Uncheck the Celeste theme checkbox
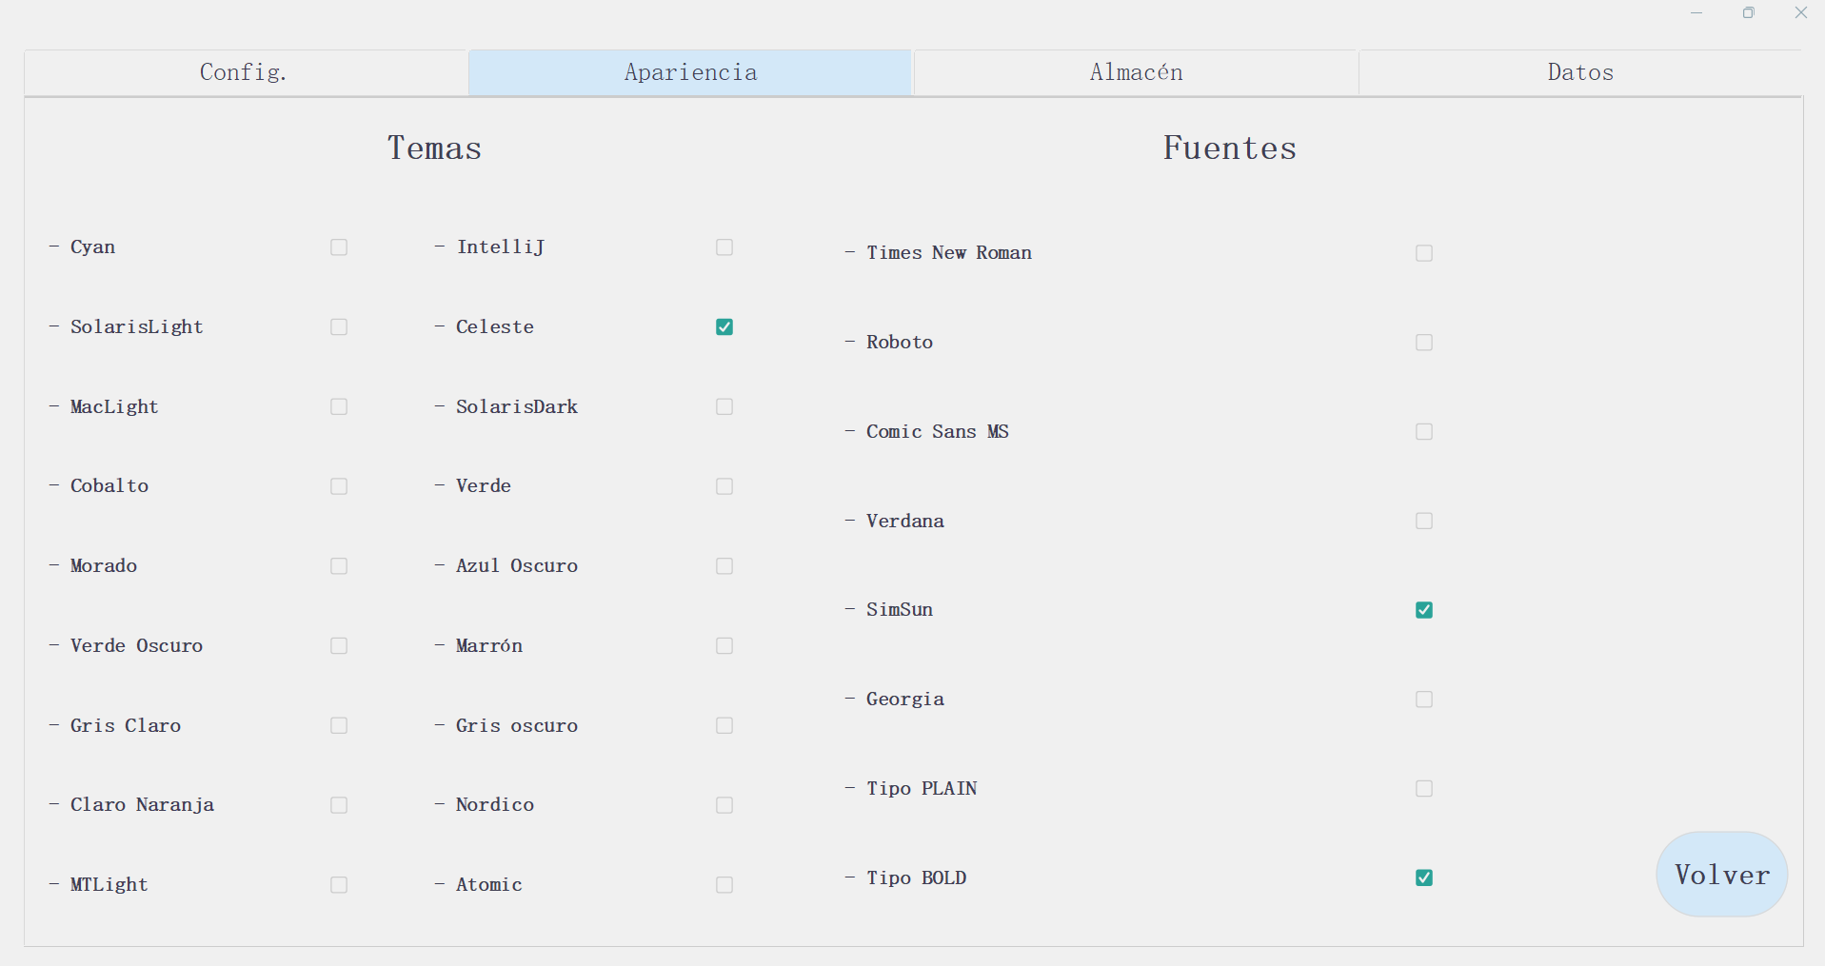The image size is (1825, 966). click(x=724, y=327)
